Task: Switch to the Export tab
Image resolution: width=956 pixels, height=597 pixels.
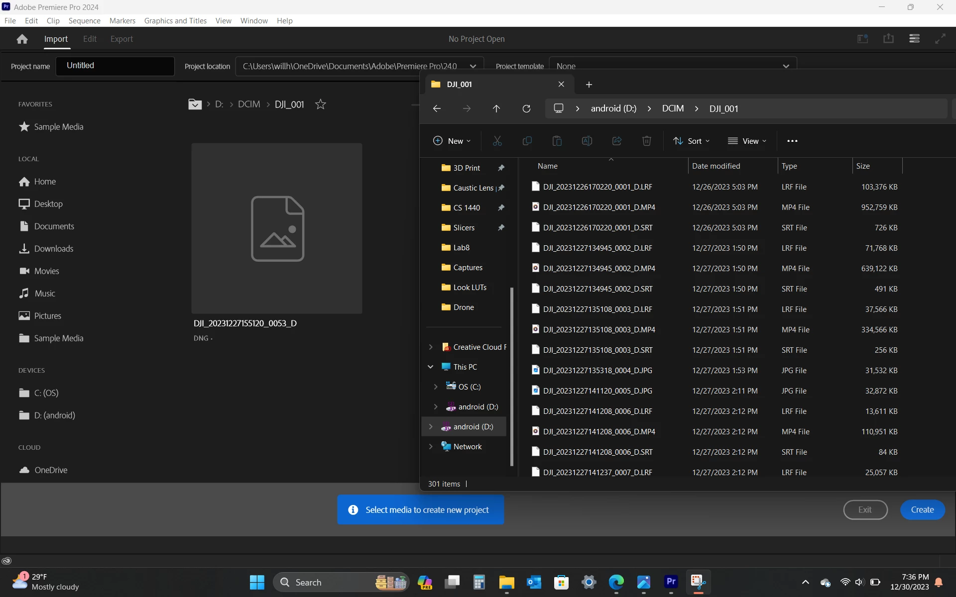Action: [x=121, y=39]
